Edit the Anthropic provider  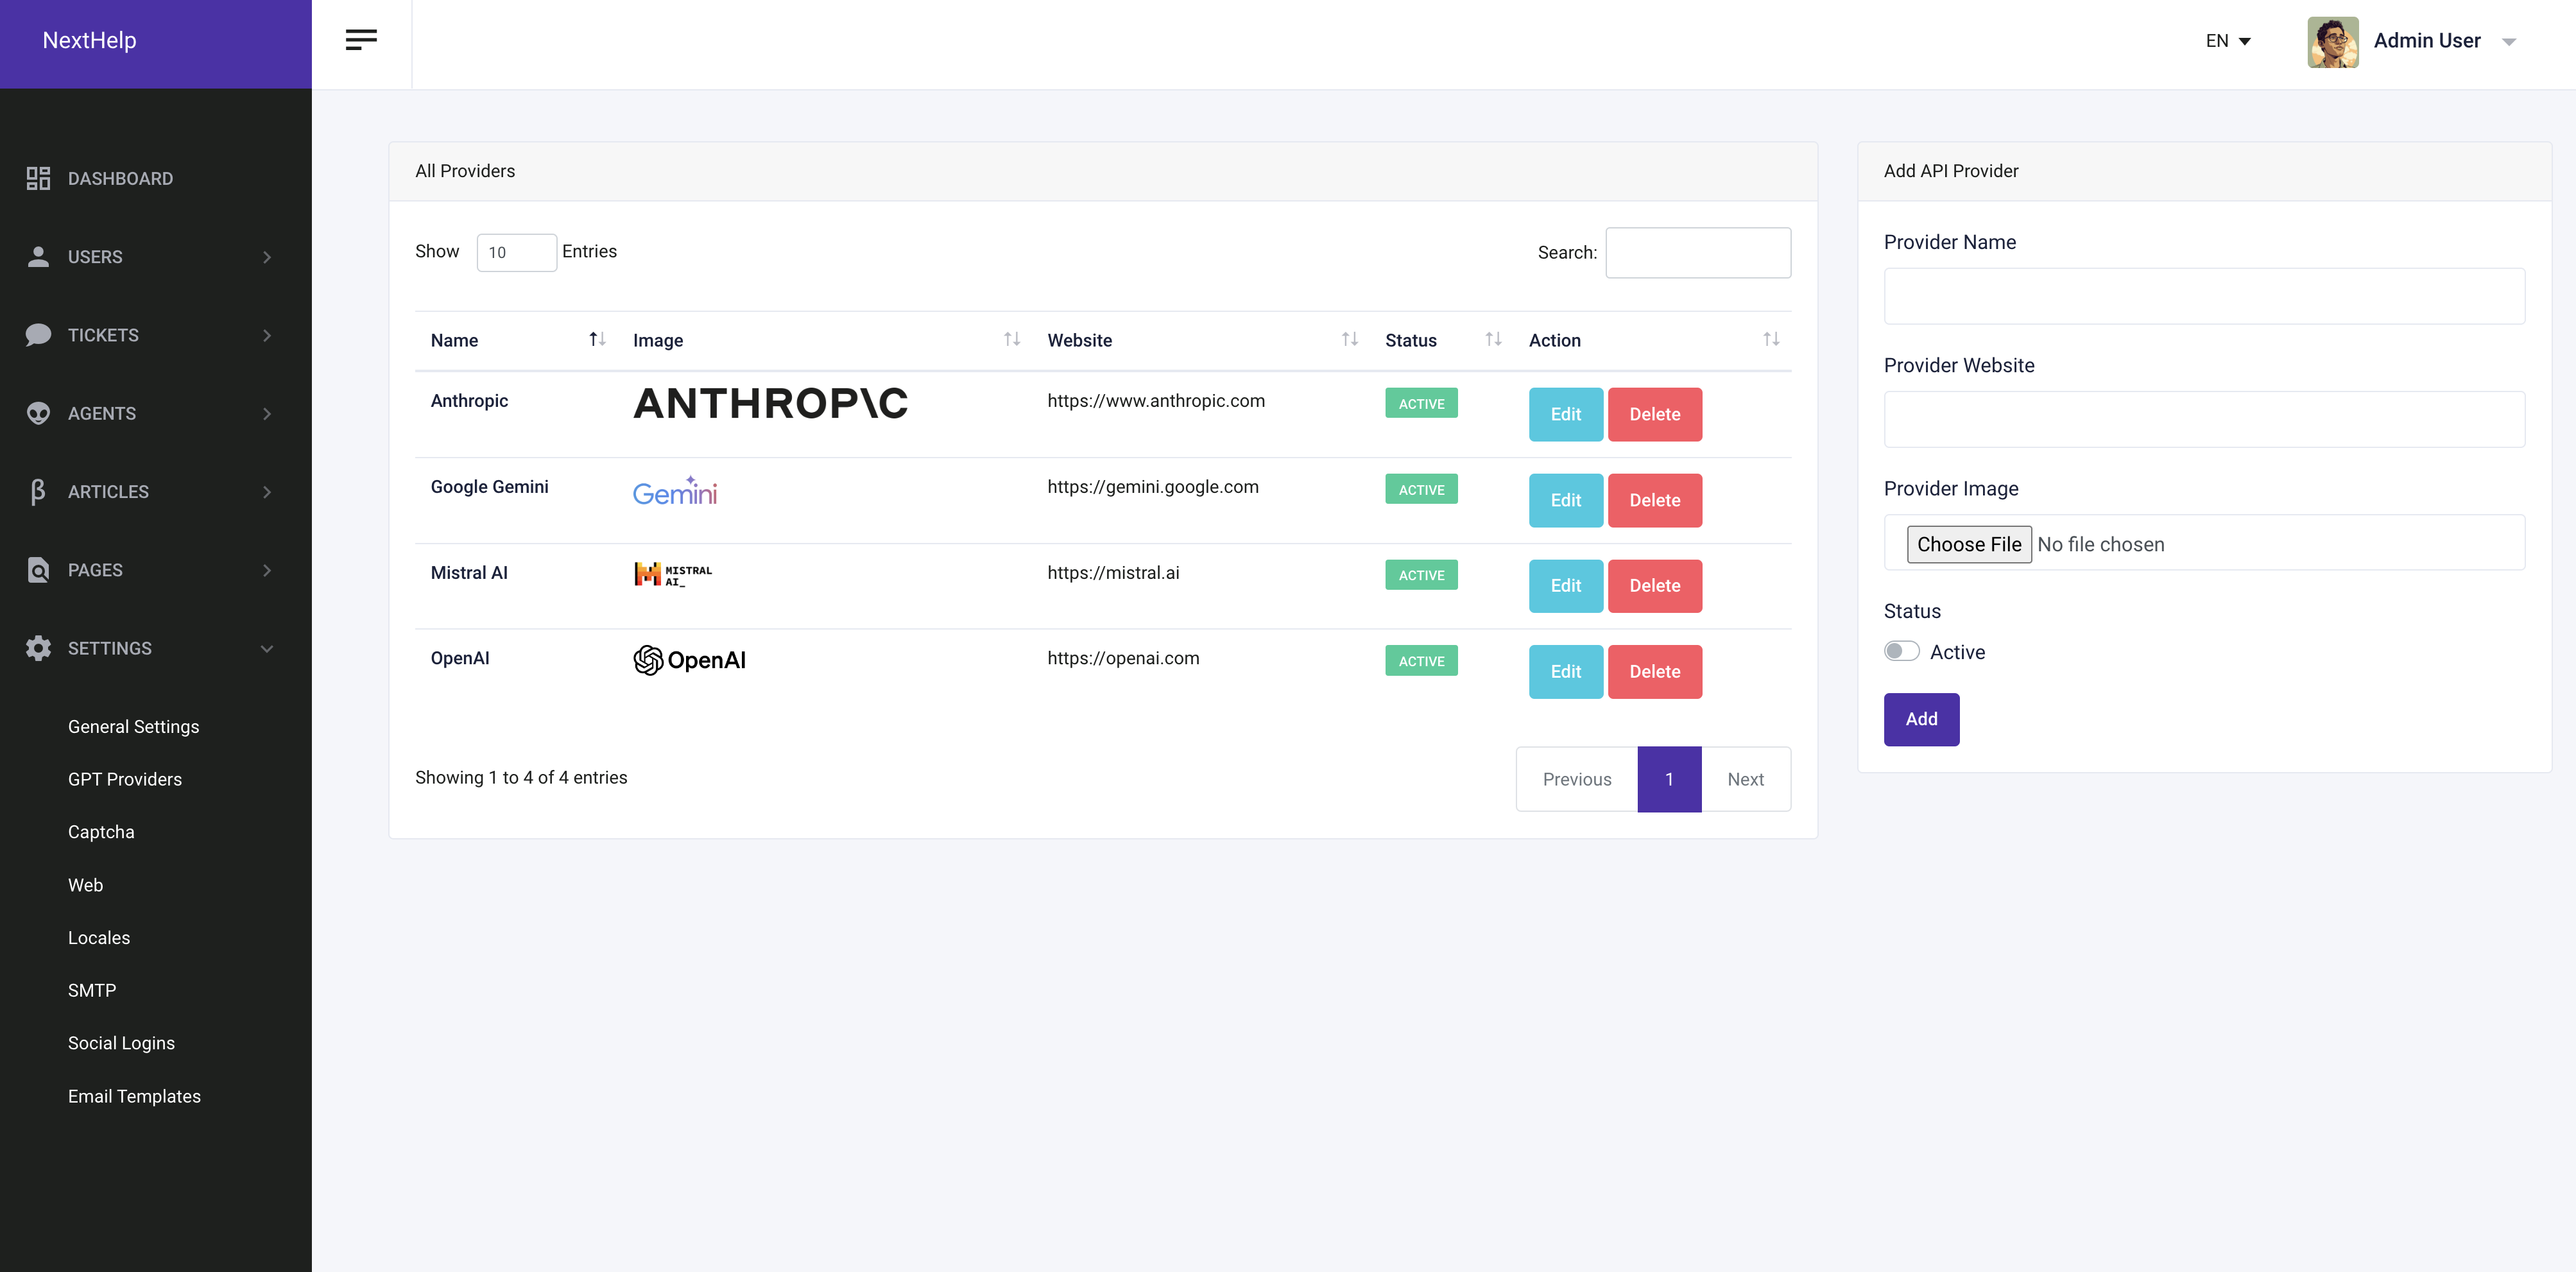click(x=1565, y=414)
